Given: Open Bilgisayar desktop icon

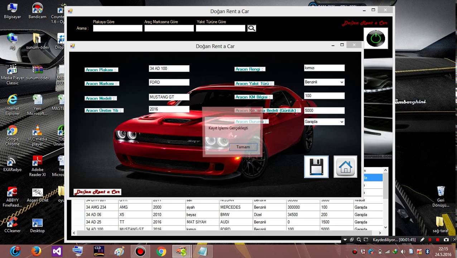Looking at the screenshot, I should [x=12, y=11].
